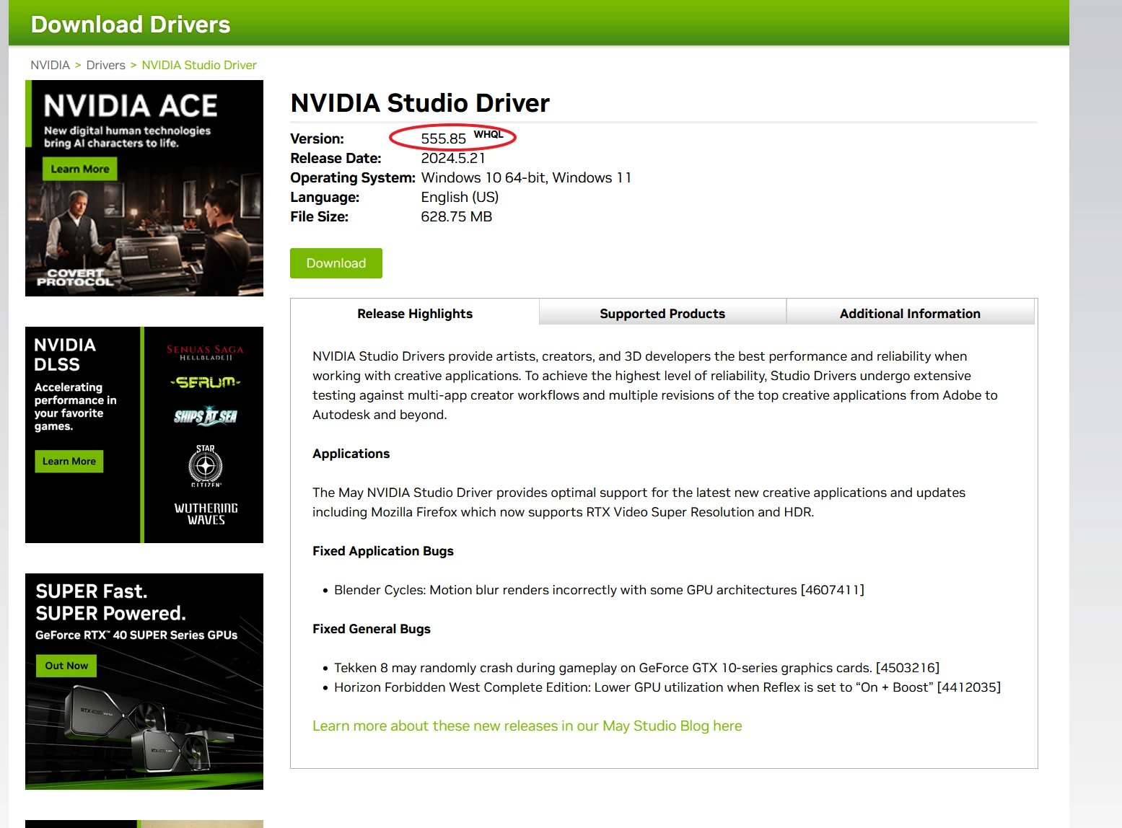Click the version number 555.85
Screen dimensions: 1122x828
pos(444,138)
